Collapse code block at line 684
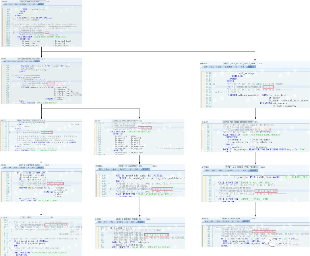This screenshot has width=310, height=256. (x=109, y=184)
